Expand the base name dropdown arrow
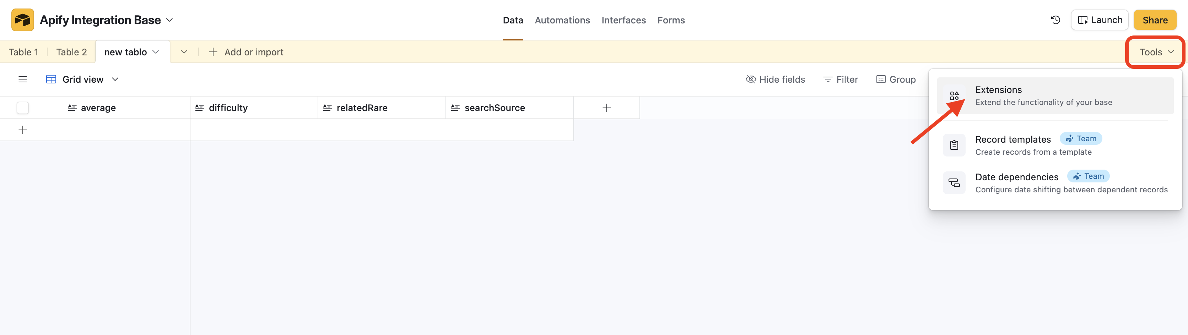 (x=170, y=20)
